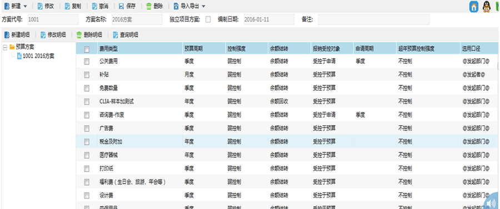Click the 撤消 undo toolbar icon
The image size is (500, 209).
click(x=94, y=6)
